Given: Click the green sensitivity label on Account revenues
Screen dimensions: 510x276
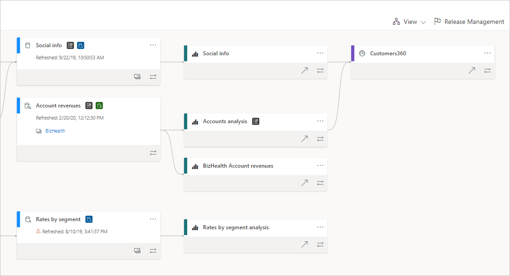Looking at the screenshot, I should [99, 105].
